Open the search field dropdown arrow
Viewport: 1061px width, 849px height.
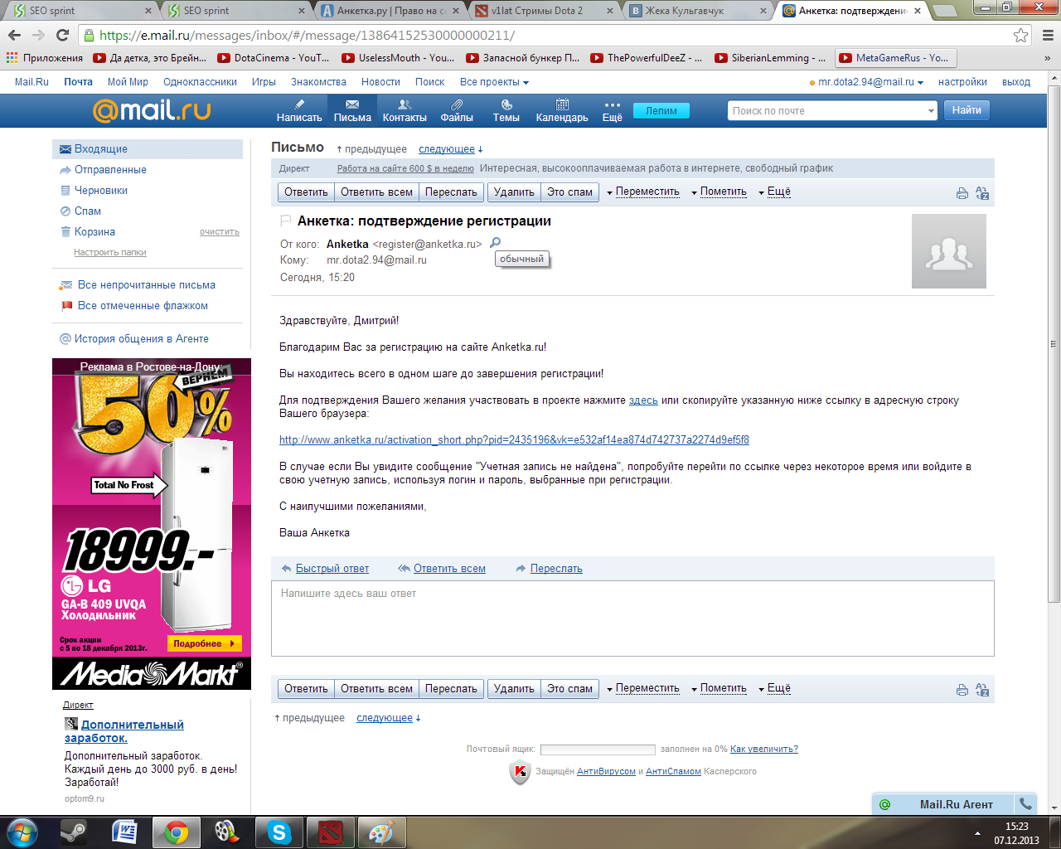(931, 111)
